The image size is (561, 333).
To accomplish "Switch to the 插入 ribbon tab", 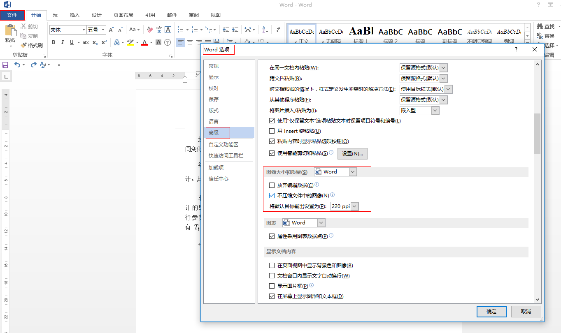I will pos(74,15).
